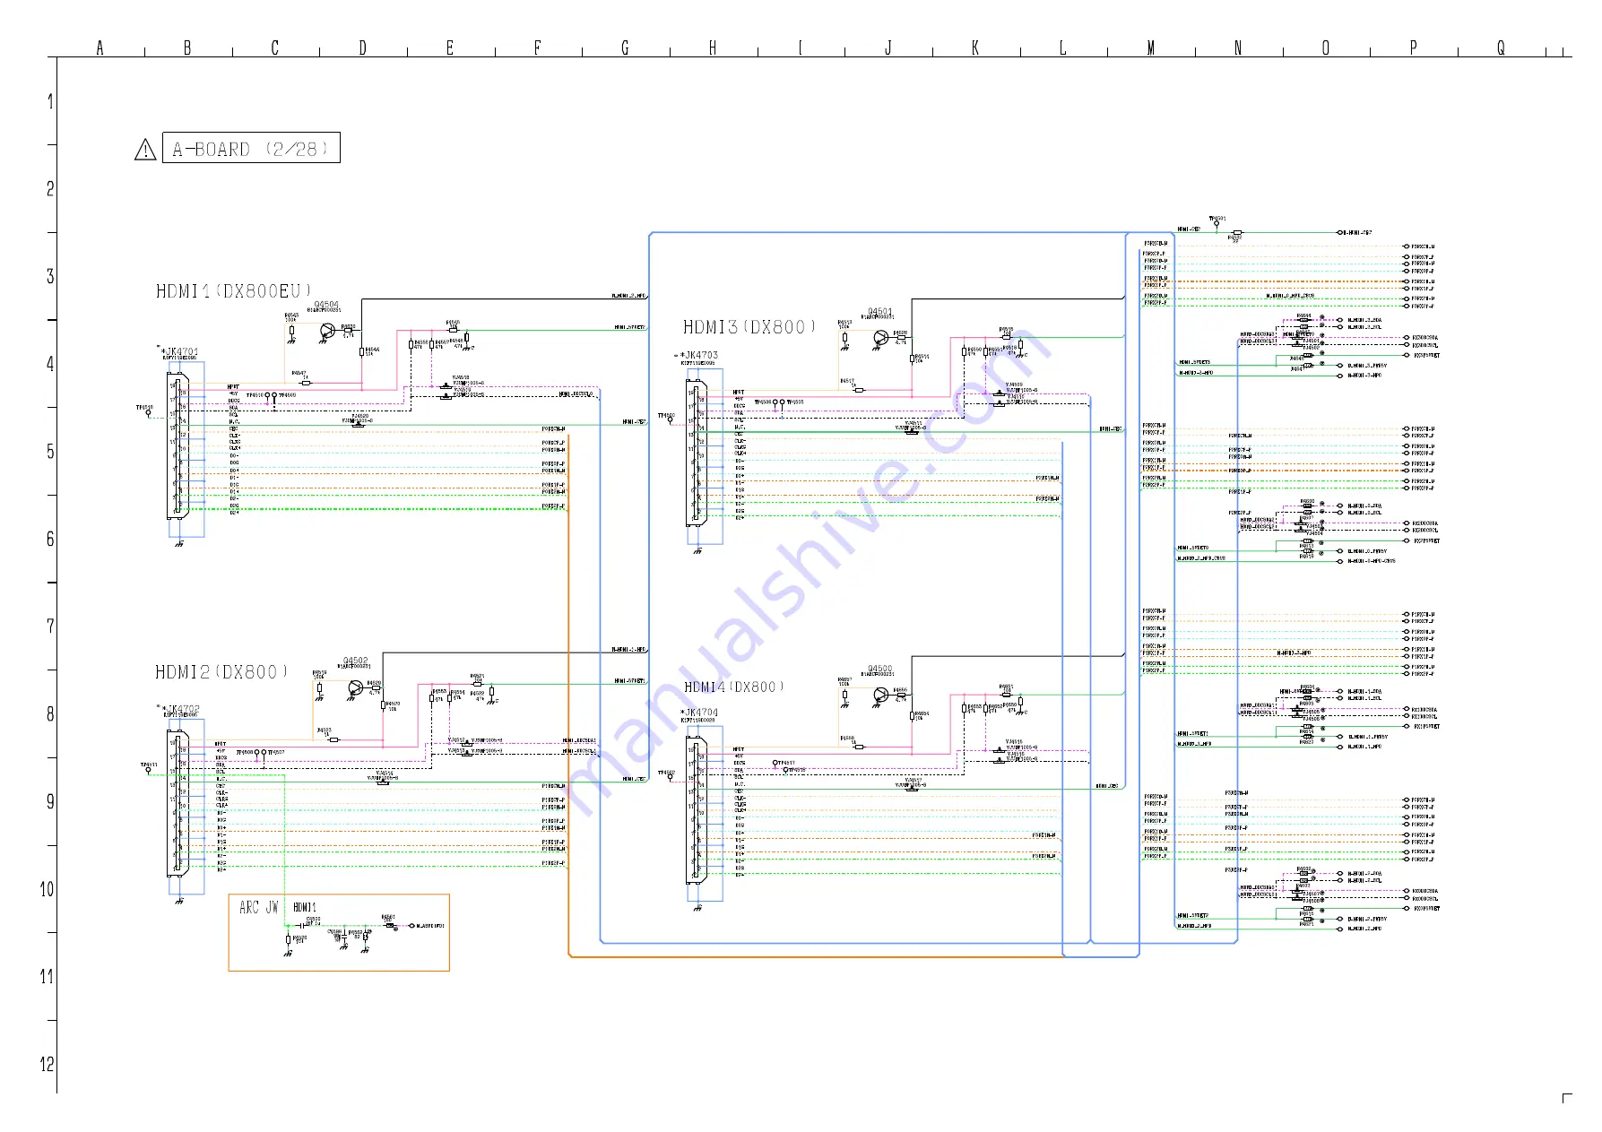Viewport: 1602px width, 1132px height.
Task: Click the JK4703 reference designator label
Action: pyautogui.click(x=699, y=356)
